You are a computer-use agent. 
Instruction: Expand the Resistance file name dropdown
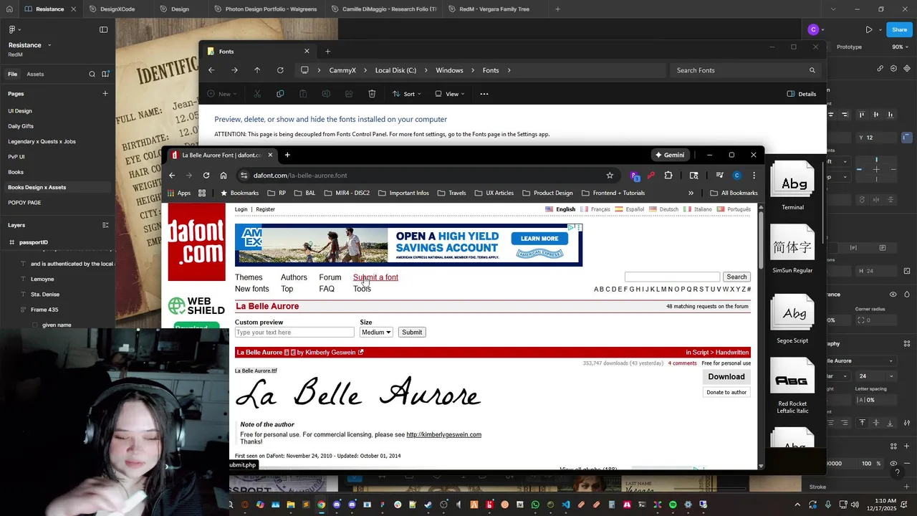click(x=49, y=45)
